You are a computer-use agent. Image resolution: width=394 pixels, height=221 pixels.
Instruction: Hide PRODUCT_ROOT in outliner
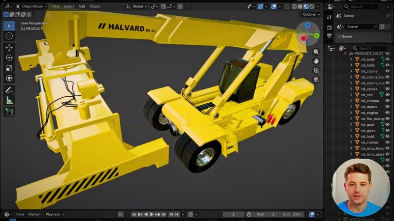(x=388, y=54)
